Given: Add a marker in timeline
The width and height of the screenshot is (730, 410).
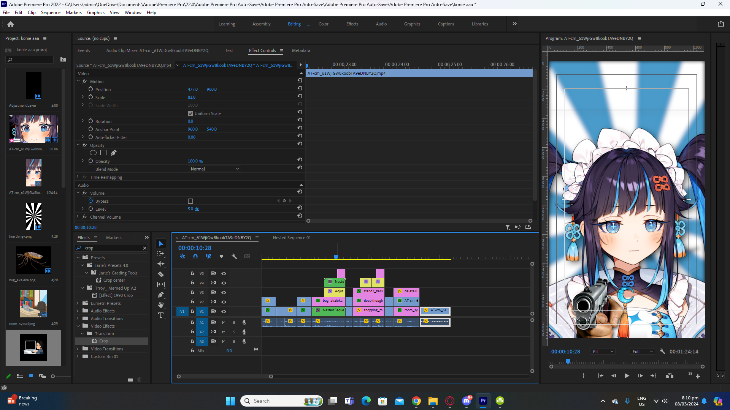Looking at the screenshot, I should click(221, 256).
